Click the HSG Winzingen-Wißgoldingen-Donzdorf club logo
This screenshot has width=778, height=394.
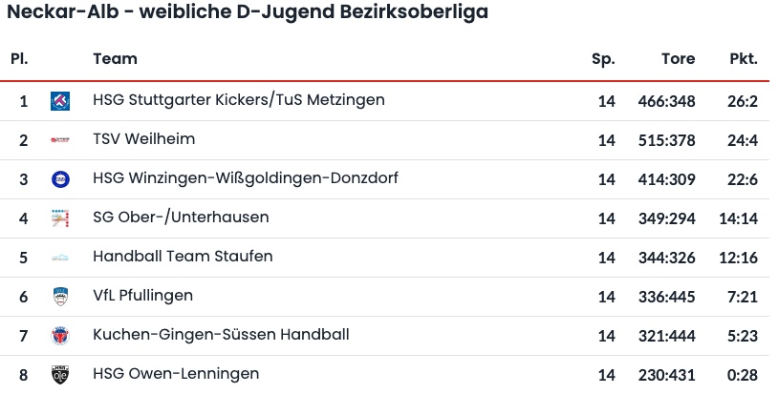(60, 178)
